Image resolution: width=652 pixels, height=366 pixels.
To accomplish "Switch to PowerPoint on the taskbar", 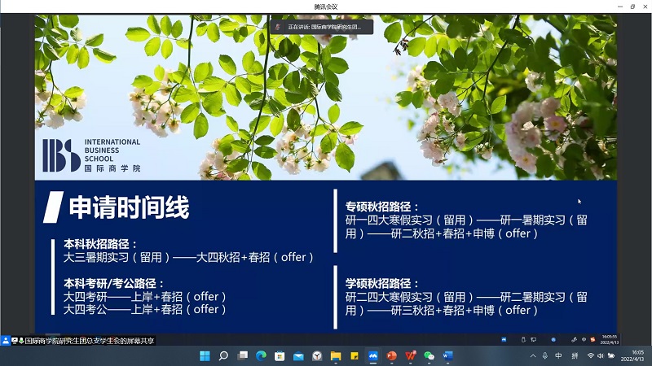I will (392, 355).
